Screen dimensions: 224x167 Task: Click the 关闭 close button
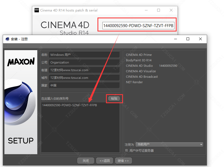86,161
